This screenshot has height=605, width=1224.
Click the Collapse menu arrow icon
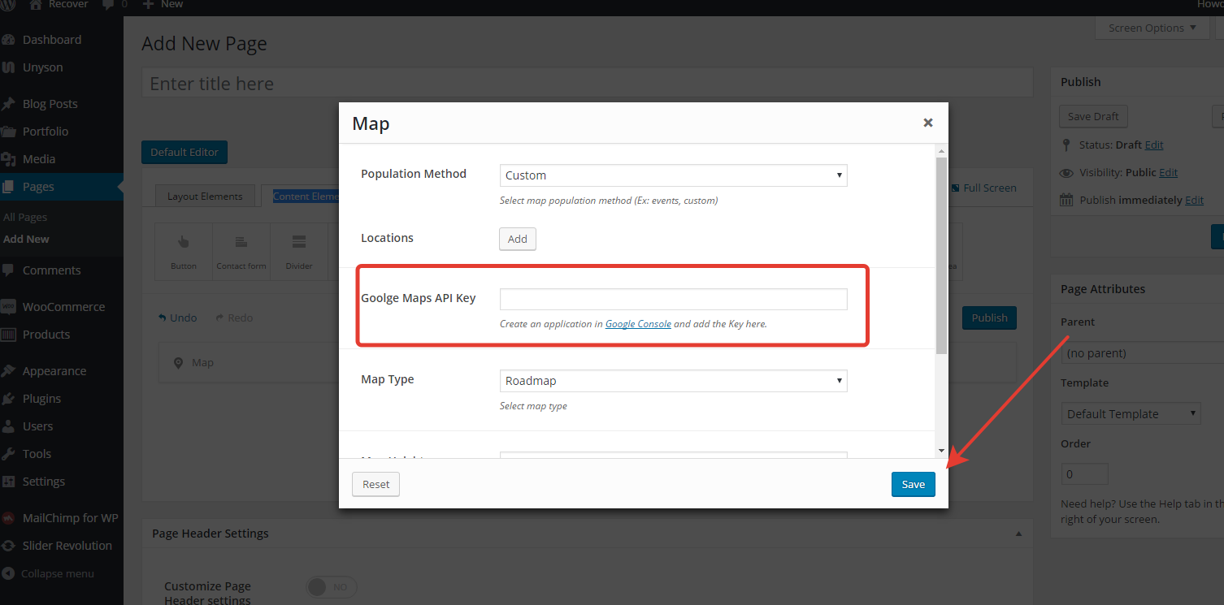[8, 573]
